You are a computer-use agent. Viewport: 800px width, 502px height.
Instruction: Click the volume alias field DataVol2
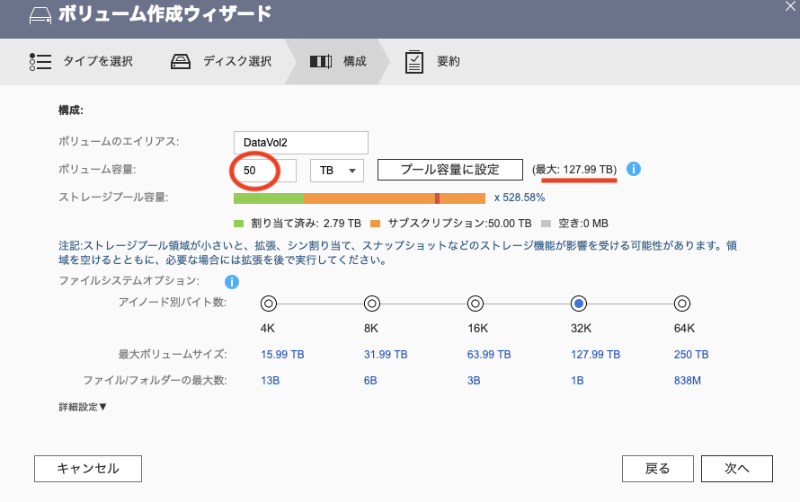(x=301, y=143)
